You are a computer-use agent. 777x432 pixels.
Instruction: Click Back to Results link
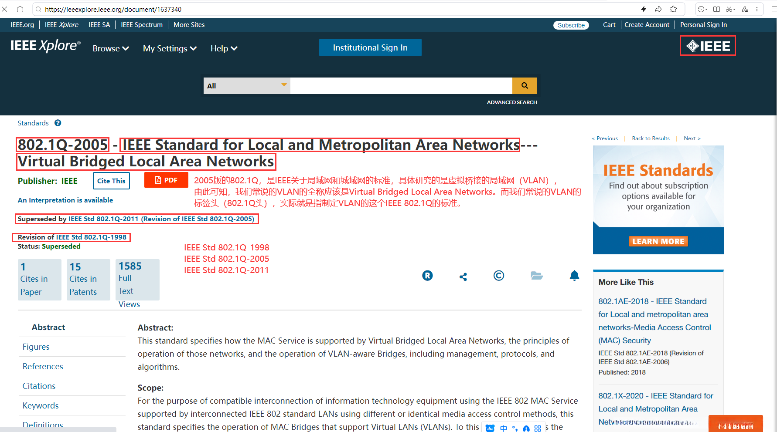(x=651, y=138)
